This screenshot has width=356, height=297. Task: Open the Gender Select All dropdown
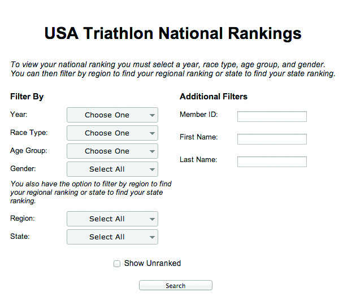pyautogui.click(x=112, y=169)
